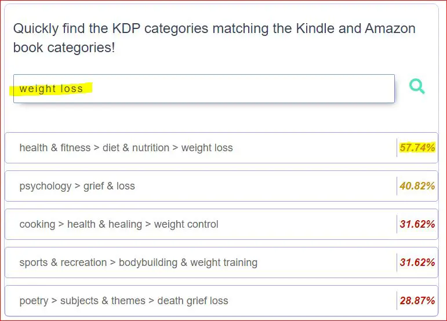Screen dimensions: 447x321
Task: Open poetry > subjects & themes result
Action: tap(221, 301)
